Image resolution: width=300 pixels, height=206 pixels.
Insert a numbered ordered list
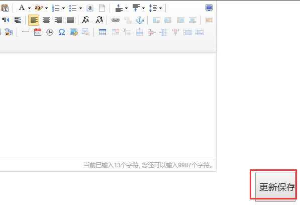coord(56,8)
